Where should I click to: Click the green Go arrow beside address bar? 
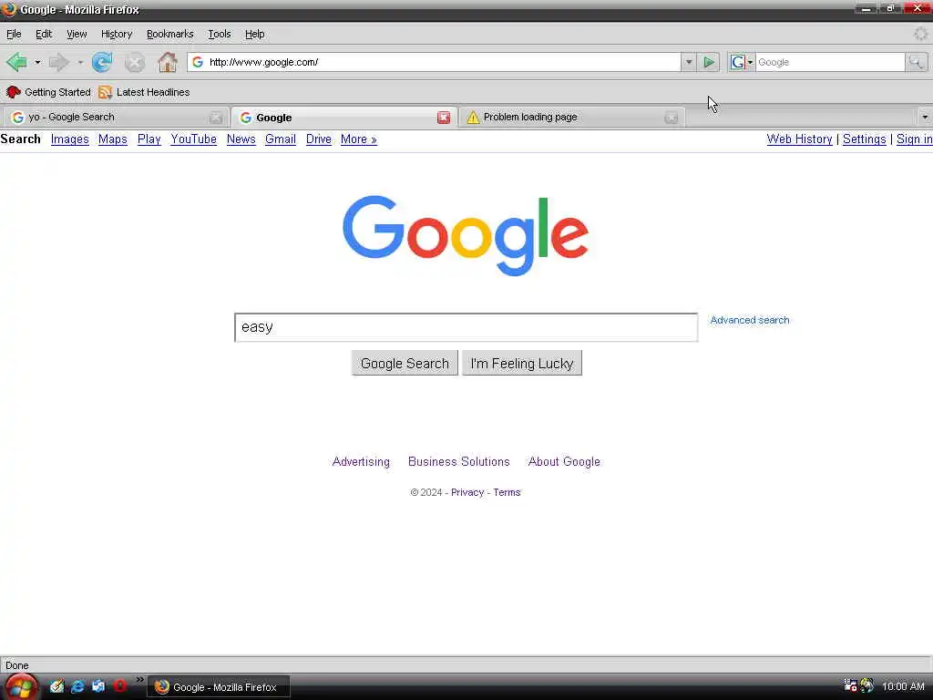(709, 62)
